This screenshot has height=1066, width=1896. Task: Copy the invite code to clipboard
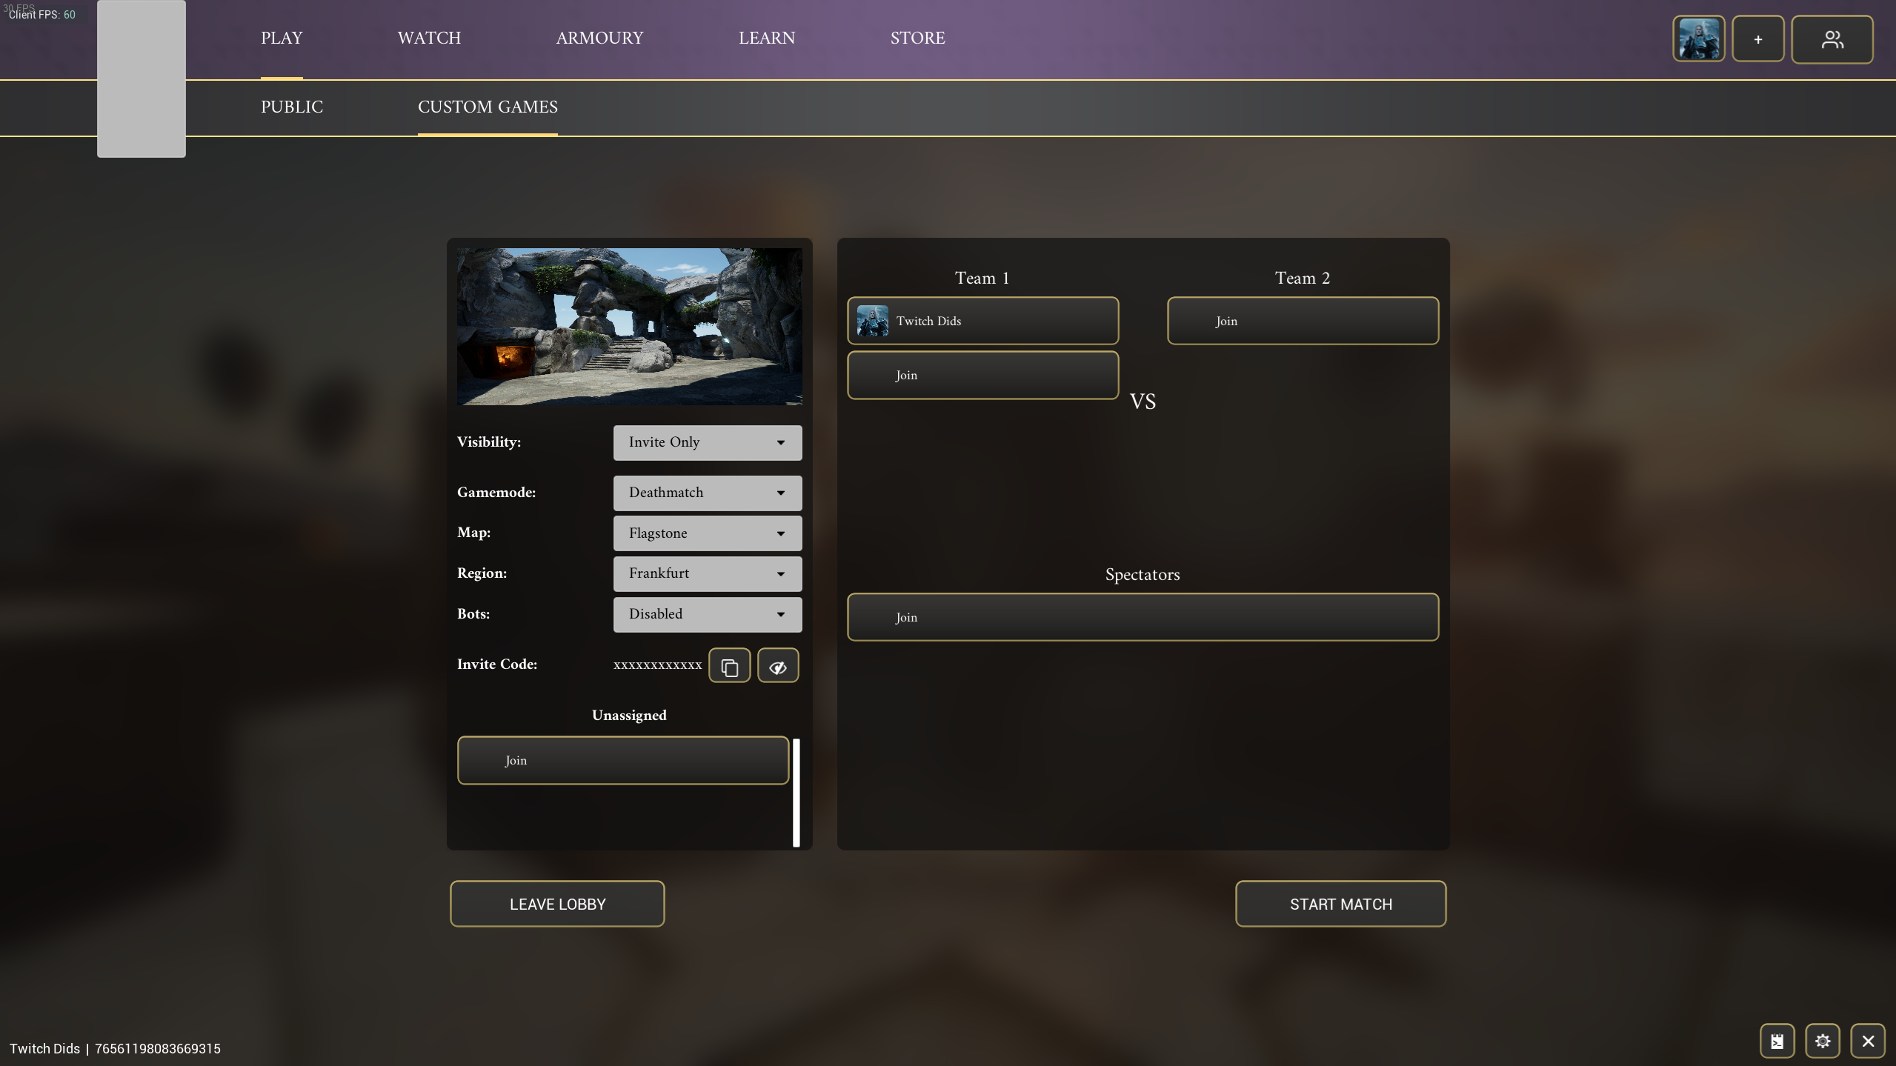coord(729,665)
